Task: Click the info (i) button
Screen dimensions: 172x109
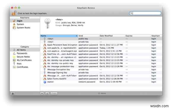Action: (47, 93)
